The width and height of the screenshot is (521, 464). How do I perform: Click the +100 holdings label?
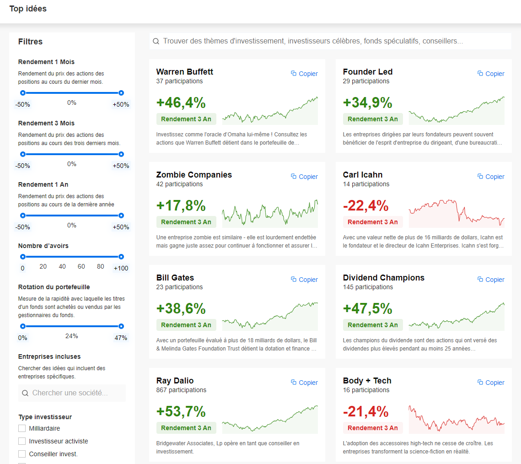tap(121, 268)
